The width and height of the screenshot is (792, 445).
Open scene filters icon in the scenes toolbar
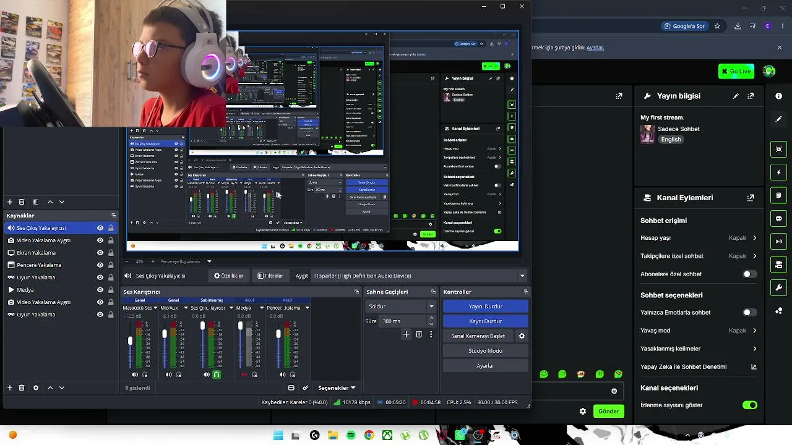[x=36, y=202]
